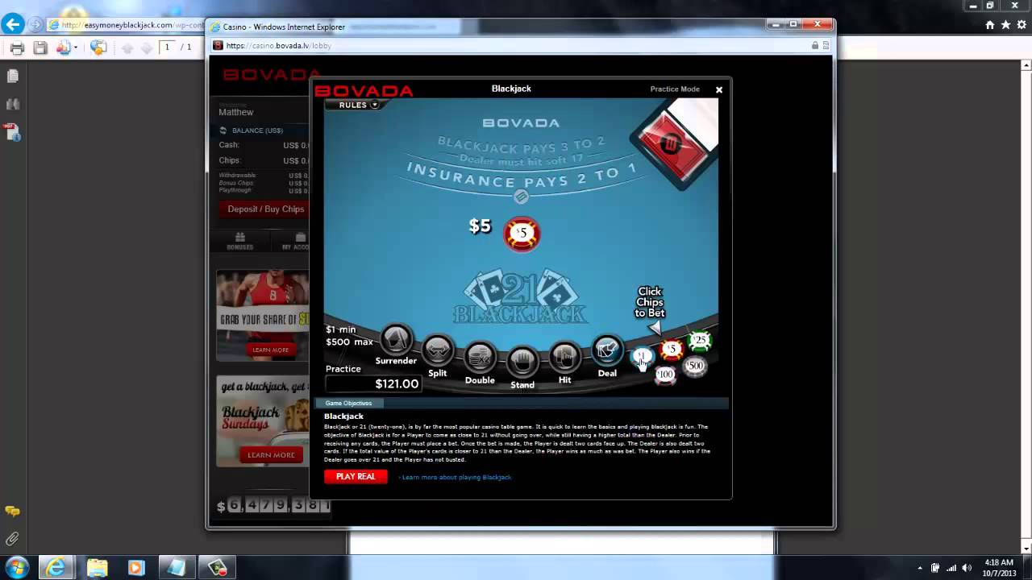Open the Blackjack Sundays promo banner

[263, 421]
